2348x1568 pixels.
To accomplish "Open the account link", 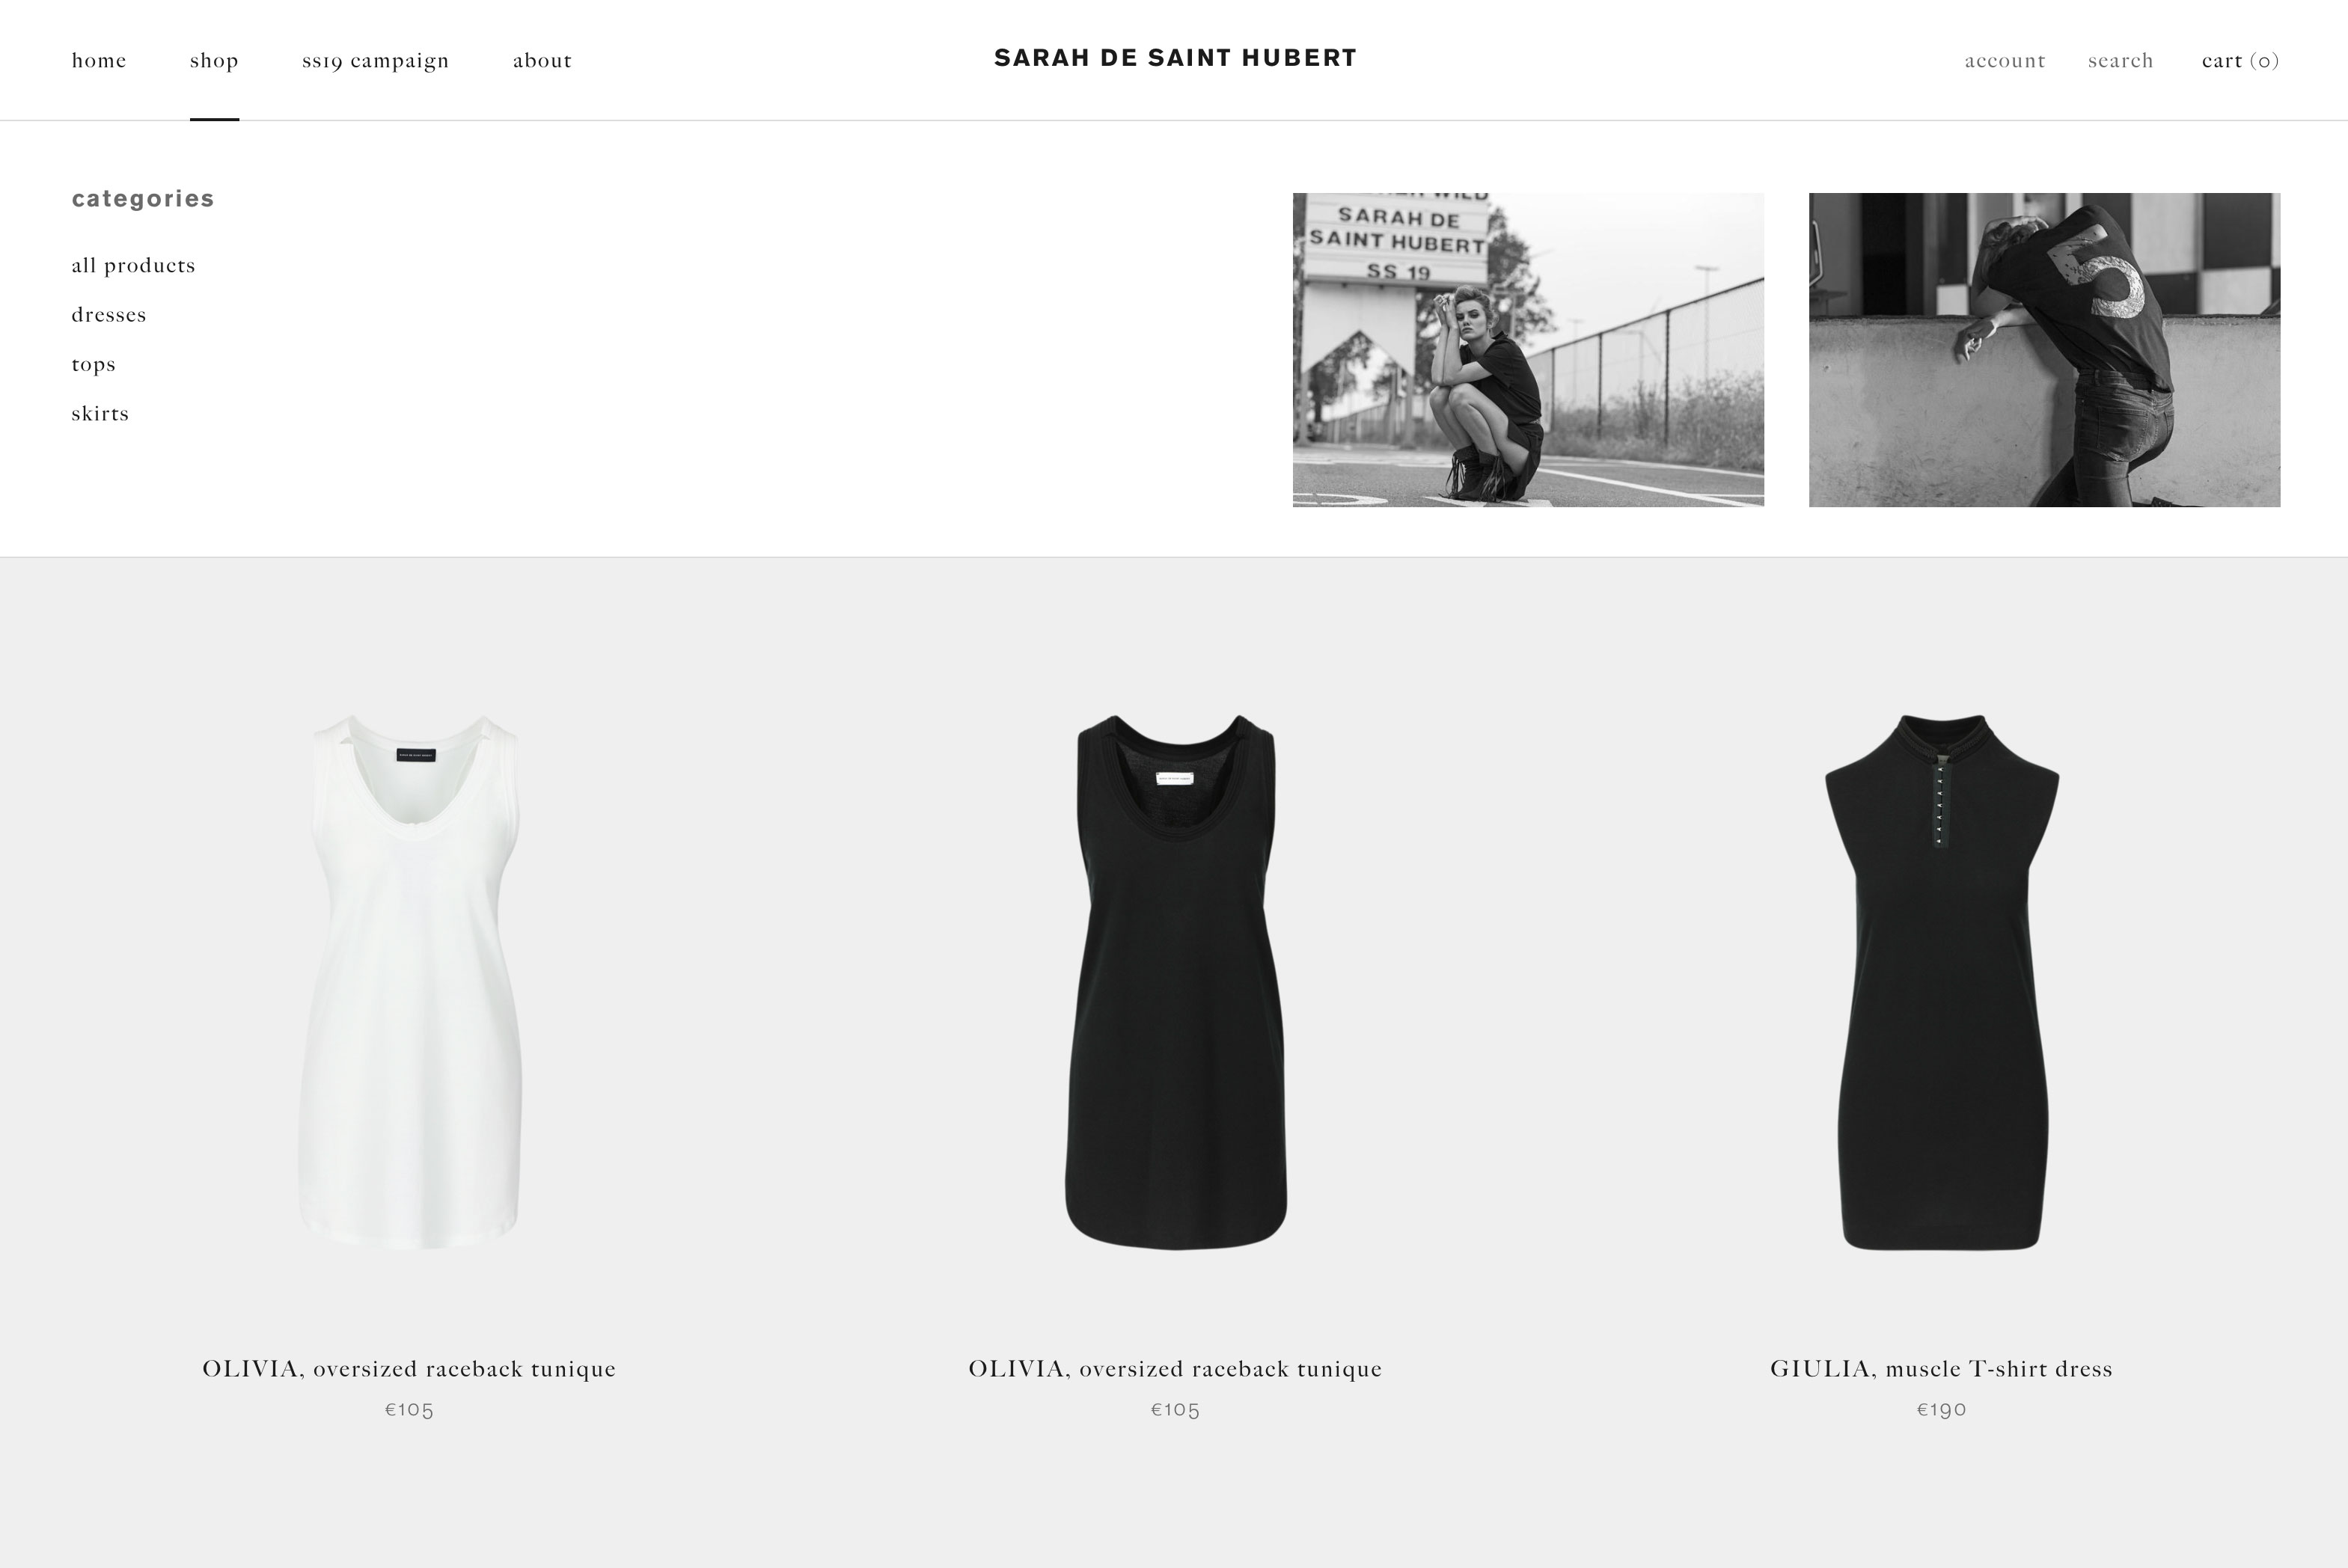I will tap(2004, 60).
